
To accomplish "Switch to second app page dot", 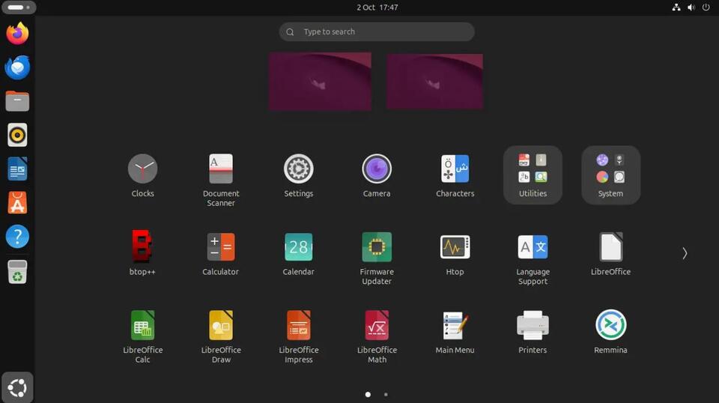I will coord(386,394).
